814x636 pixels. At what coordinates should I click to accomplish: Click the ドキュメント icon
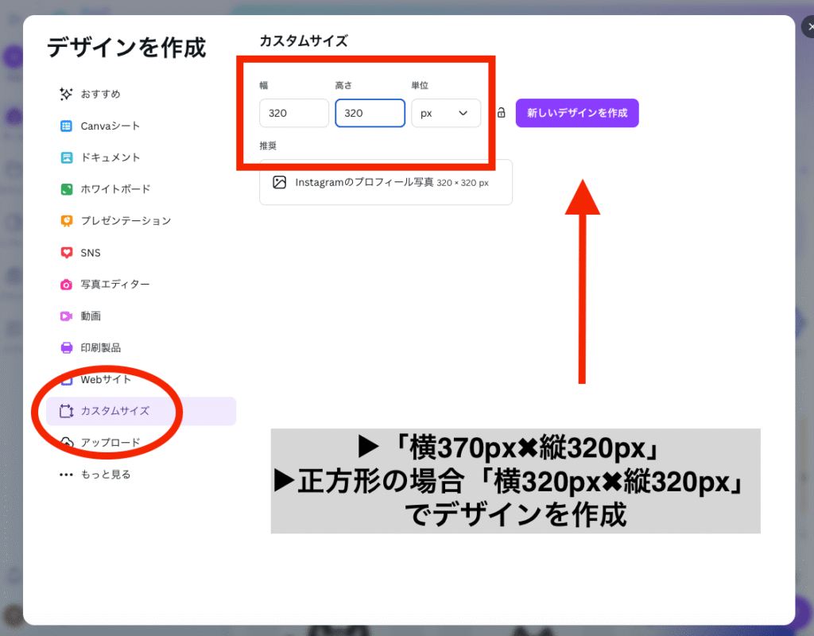click(67, 158)
